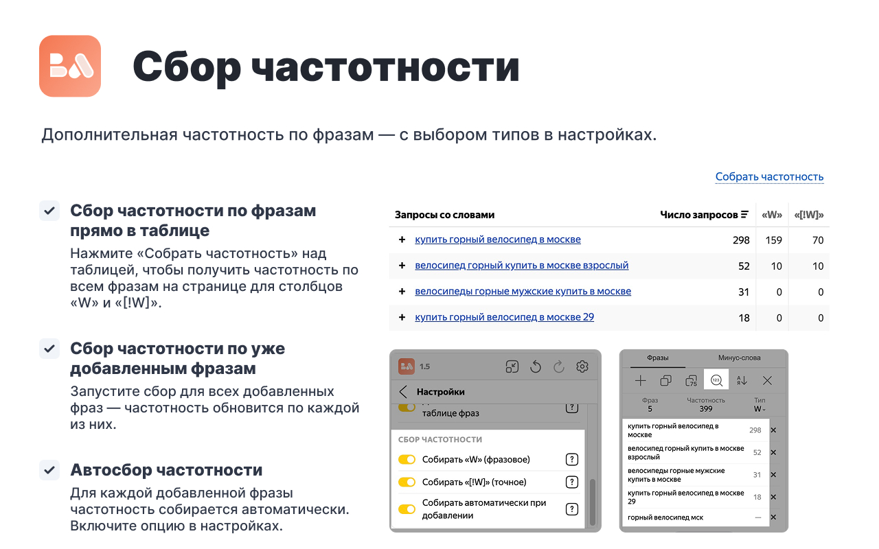The width and height of the screenshot is (879, 549).
Task: Click value 159 in «W» column
Action: [x=774, y=240]
